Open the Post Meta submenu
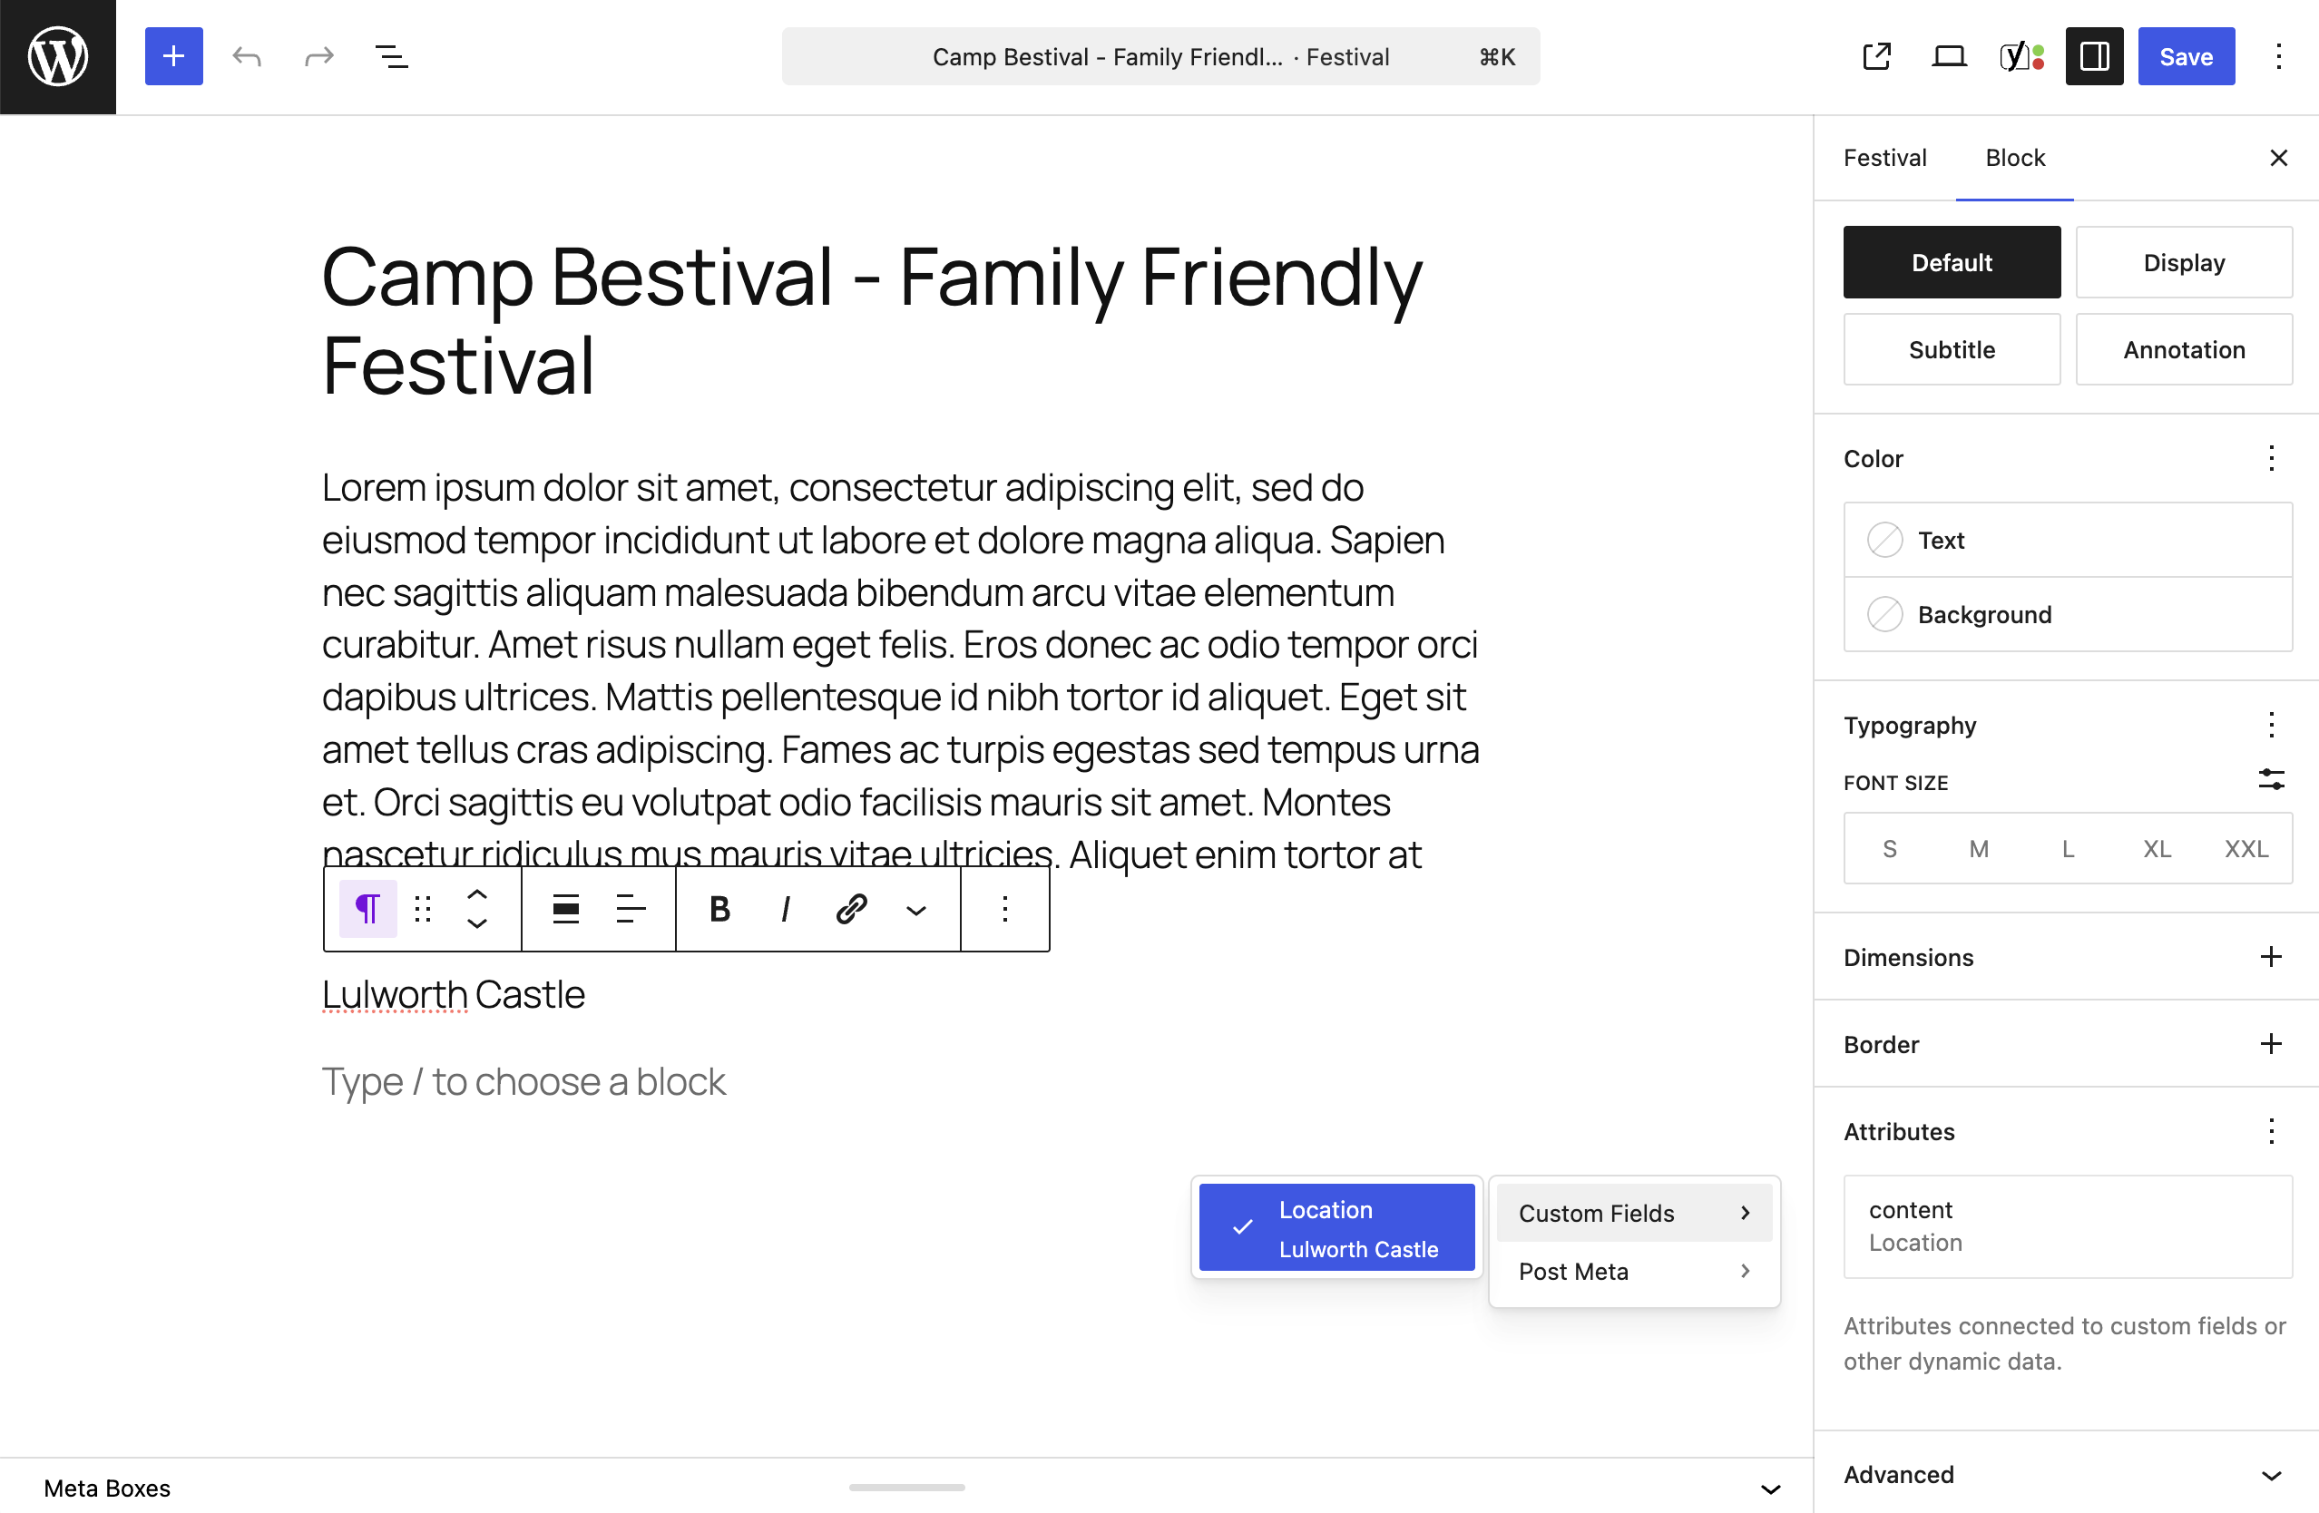 click(1634, 1271)
